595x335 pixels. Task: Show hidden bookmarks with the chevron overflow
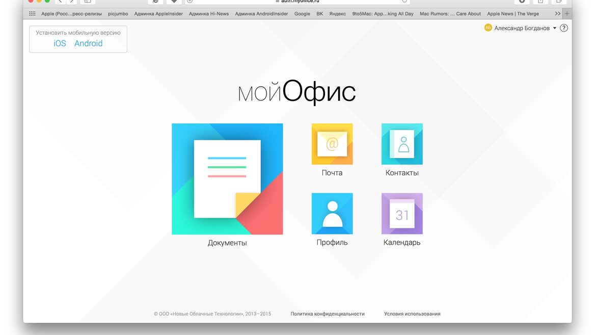(557, 14)
